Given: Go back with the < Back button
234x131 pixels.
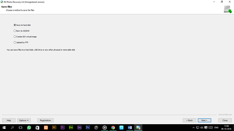Looking at the screenshot, I should (189, 120).
